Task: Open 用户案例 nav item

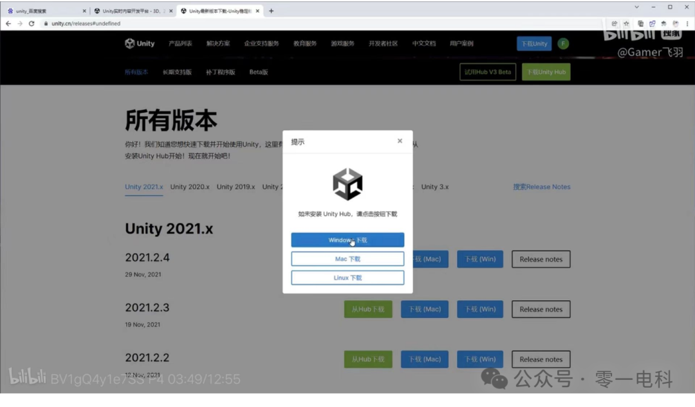Action: tap(461, 43)
